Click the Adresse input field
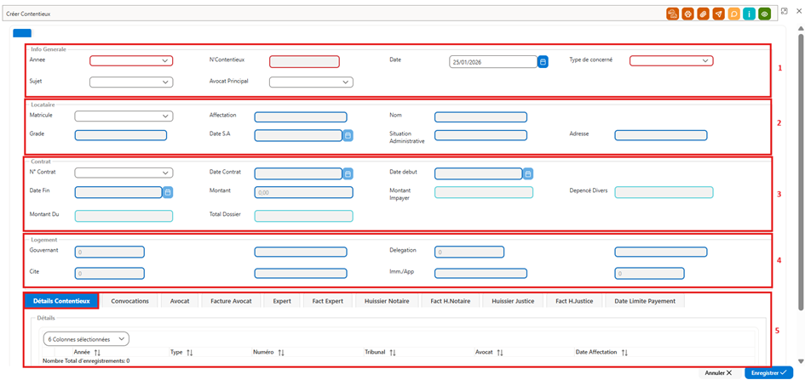 click(x=661, y=135)
